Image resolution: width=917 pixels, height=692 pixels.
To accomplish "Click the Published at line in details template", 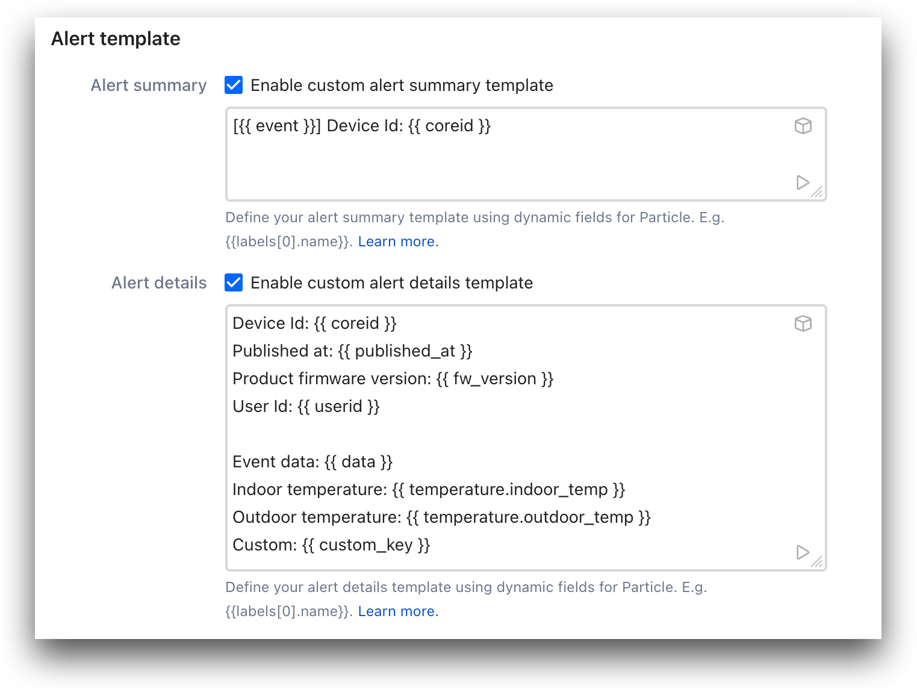I will 353,351.
